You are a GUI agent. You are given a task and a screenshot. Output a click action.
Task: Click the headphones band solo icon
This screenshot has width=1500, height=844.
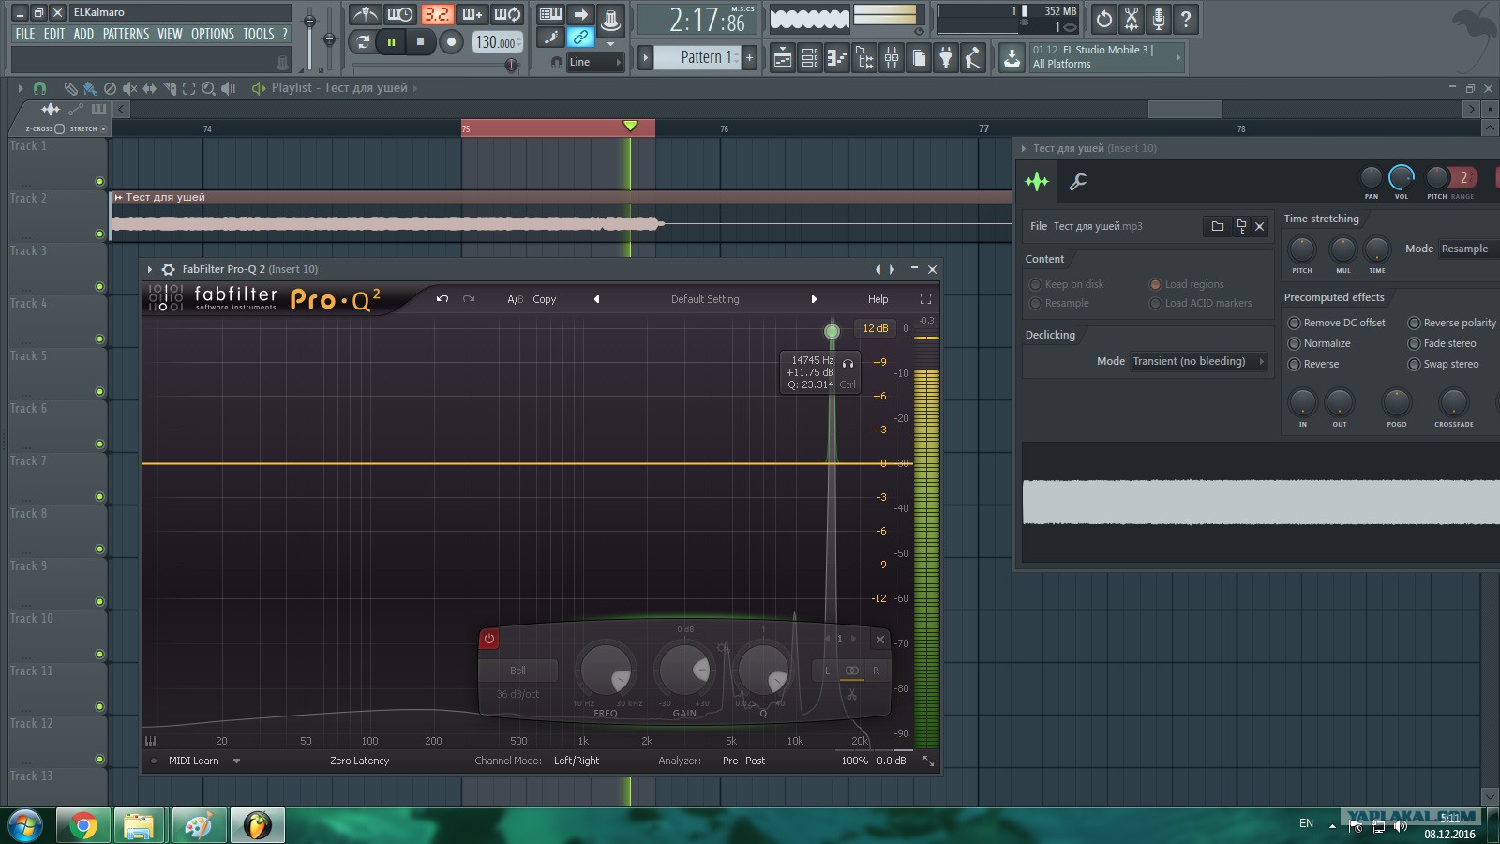(x=847, y=364)
